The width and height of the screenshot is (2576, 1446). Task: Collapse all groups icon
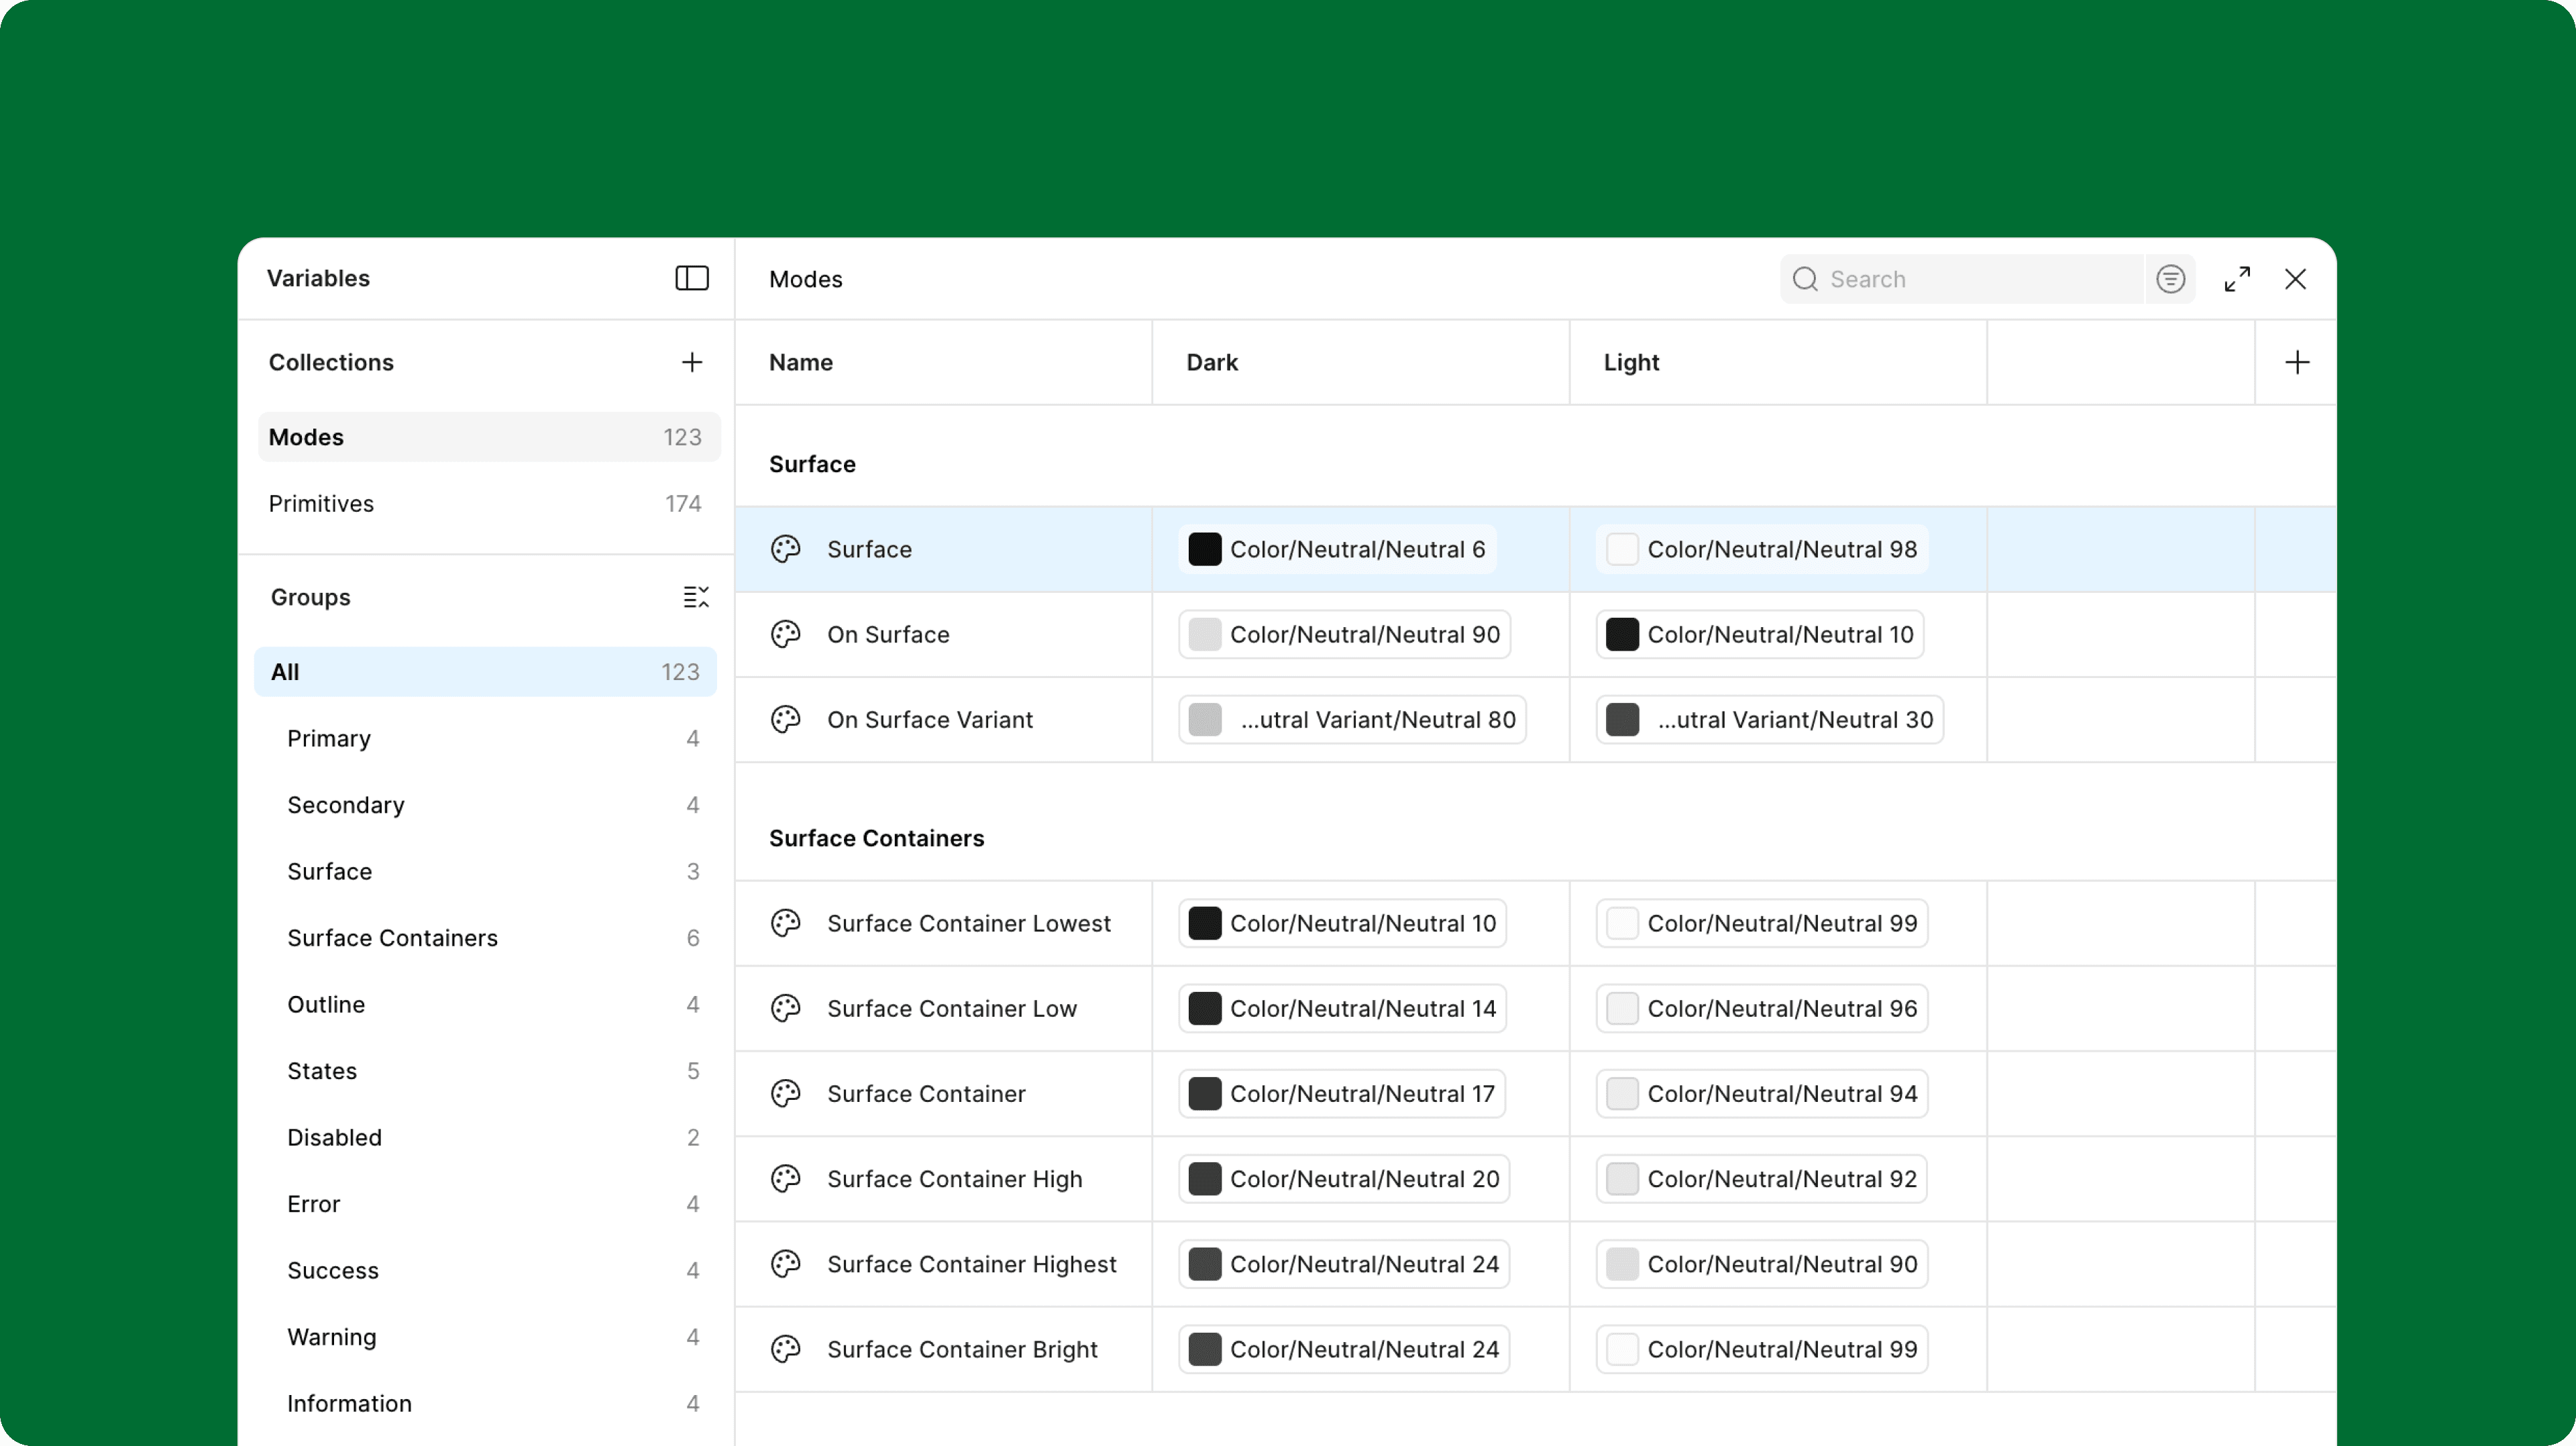point(695,597)
